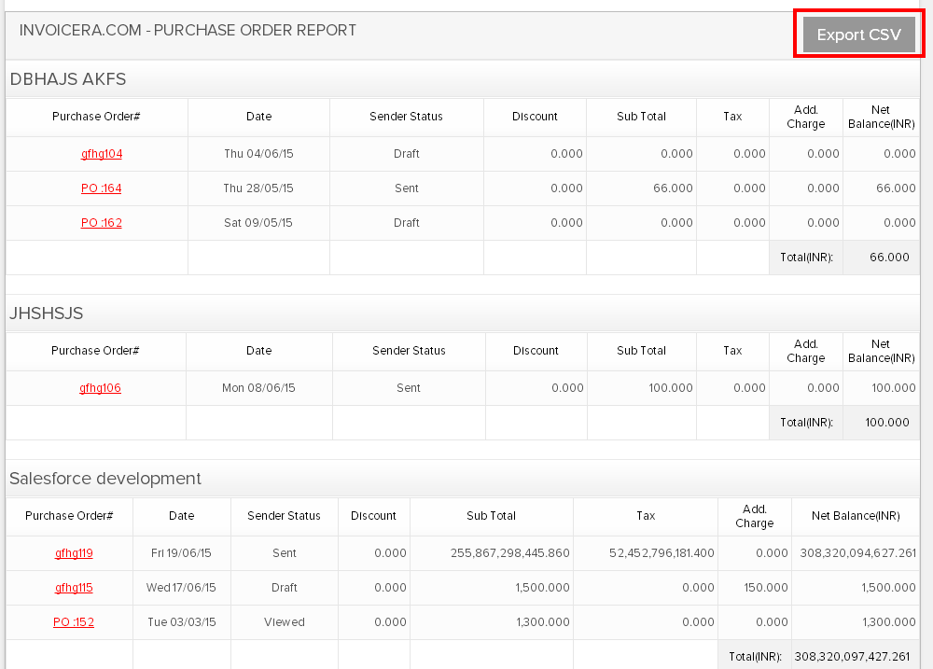The image size is (933, 669).
Task: Click date Sat 09/05/15
Action: pos(258,223)
